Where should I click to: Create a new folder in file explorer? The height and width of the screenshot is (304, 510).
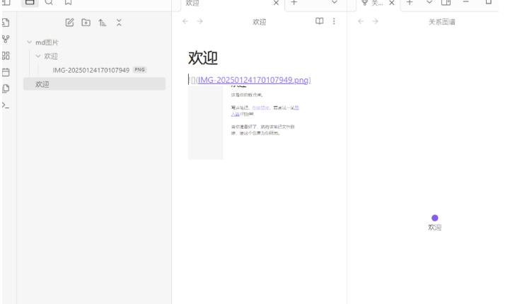(x=86, y=23)
